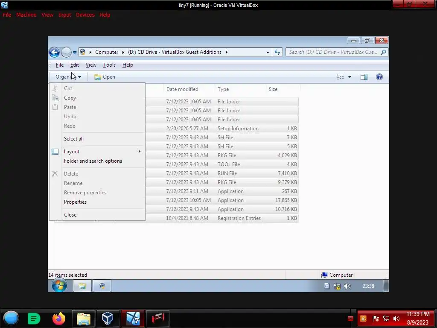This screenshot has height=328, width=437.
Task: Select the Registration Entries row
Action: 222,218
